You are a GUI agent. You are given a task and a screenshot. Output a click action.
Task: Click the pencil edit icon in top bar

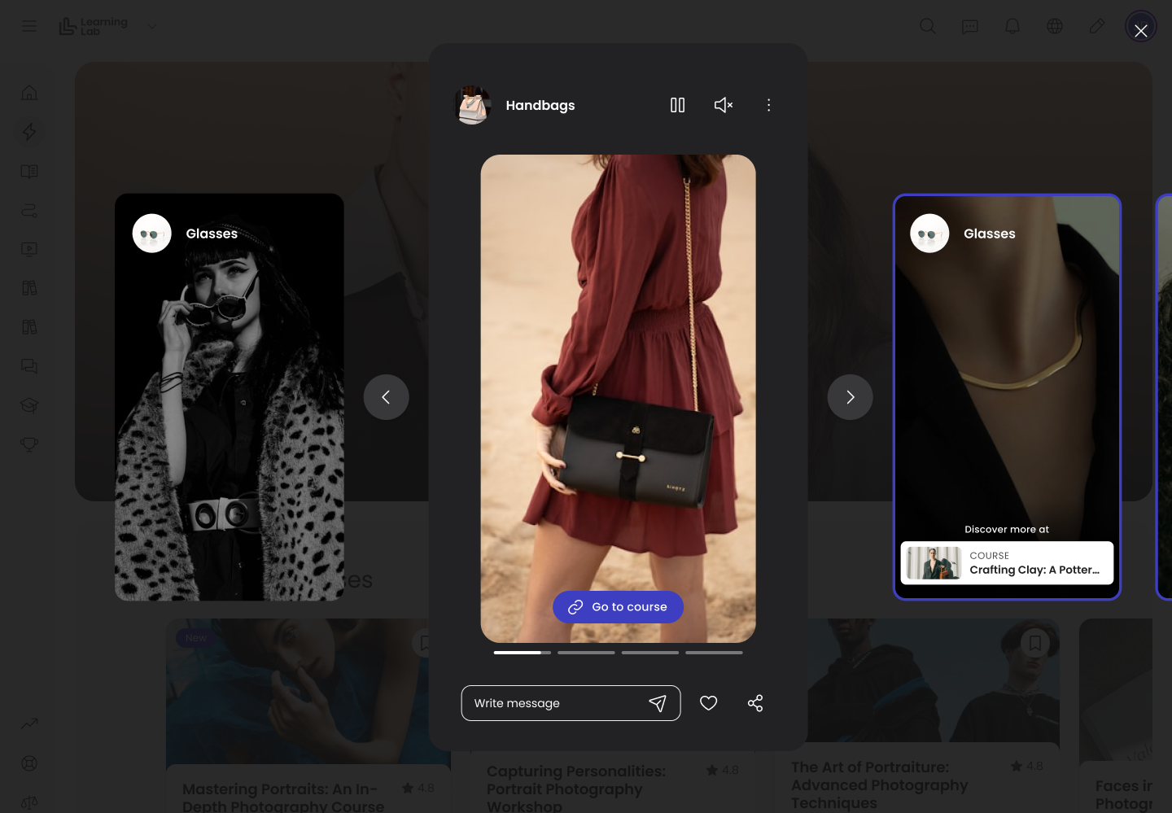[x=1097, y=26]
